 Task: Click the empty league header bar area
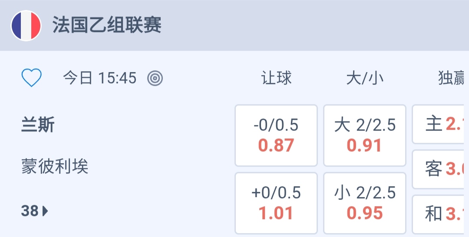tap(313, 26)
